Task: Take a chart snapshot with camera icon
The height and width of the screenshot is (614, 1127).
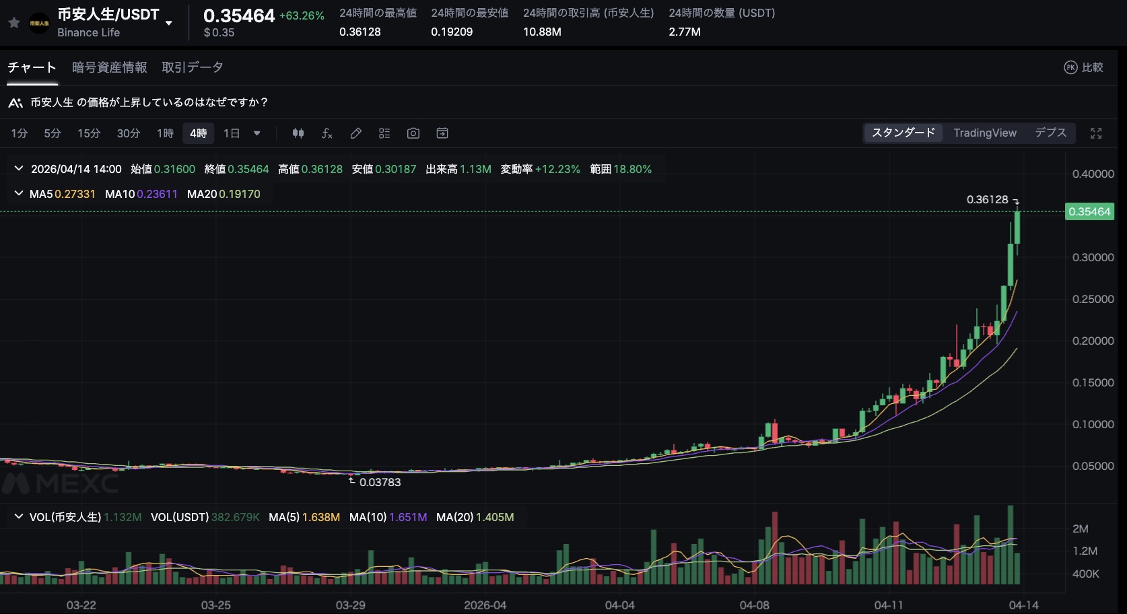Action: (413, 133)
